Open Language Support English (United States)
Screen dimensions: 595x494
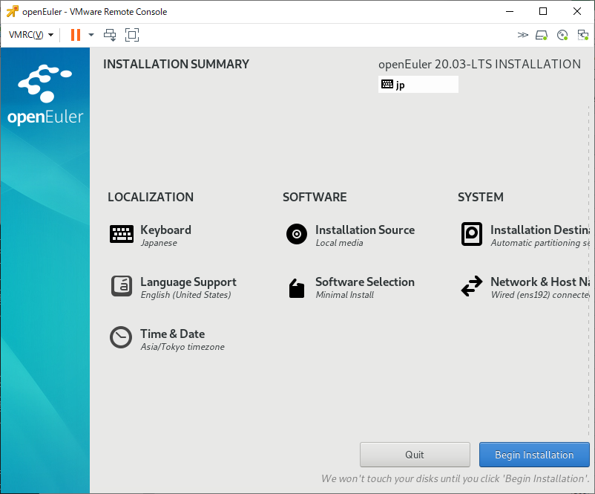pyautogui.click(x=188, y=287)
